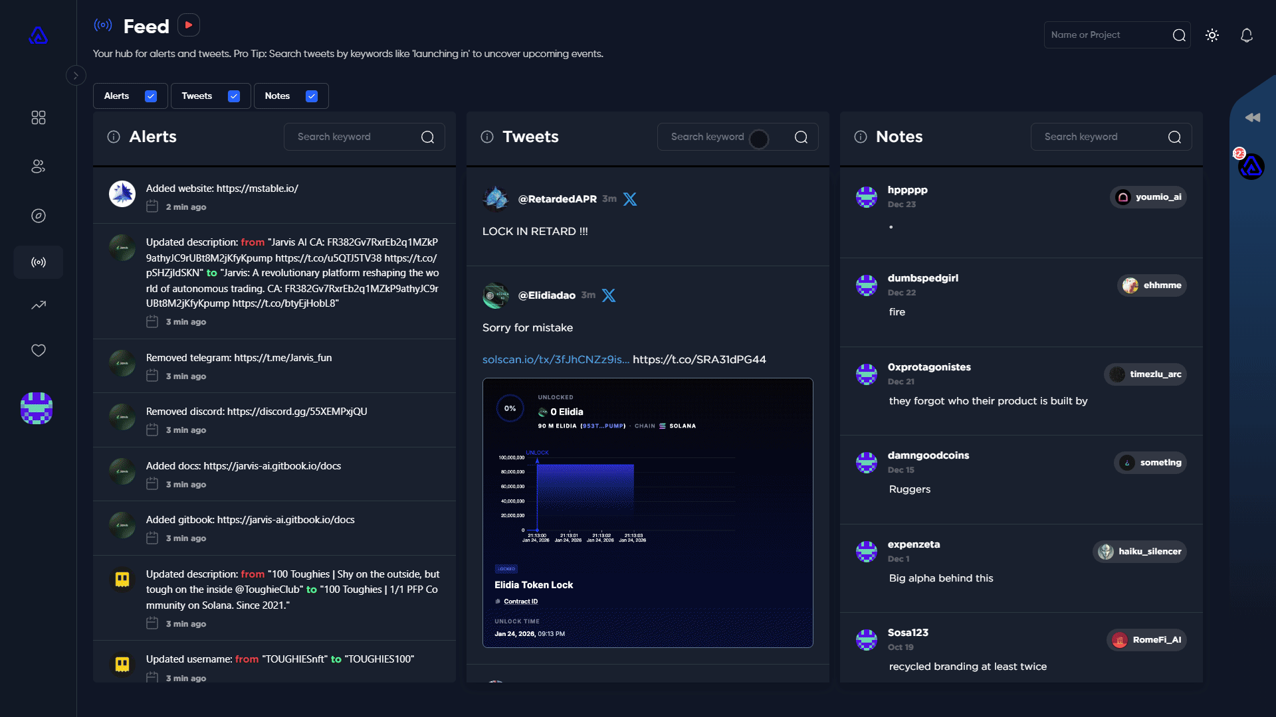Click the trending chart sidebar icon
1276x717 pixels.
[x=39, y=305]
